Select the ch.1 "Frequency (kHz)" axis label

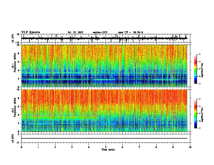click(x=15, y=63)
